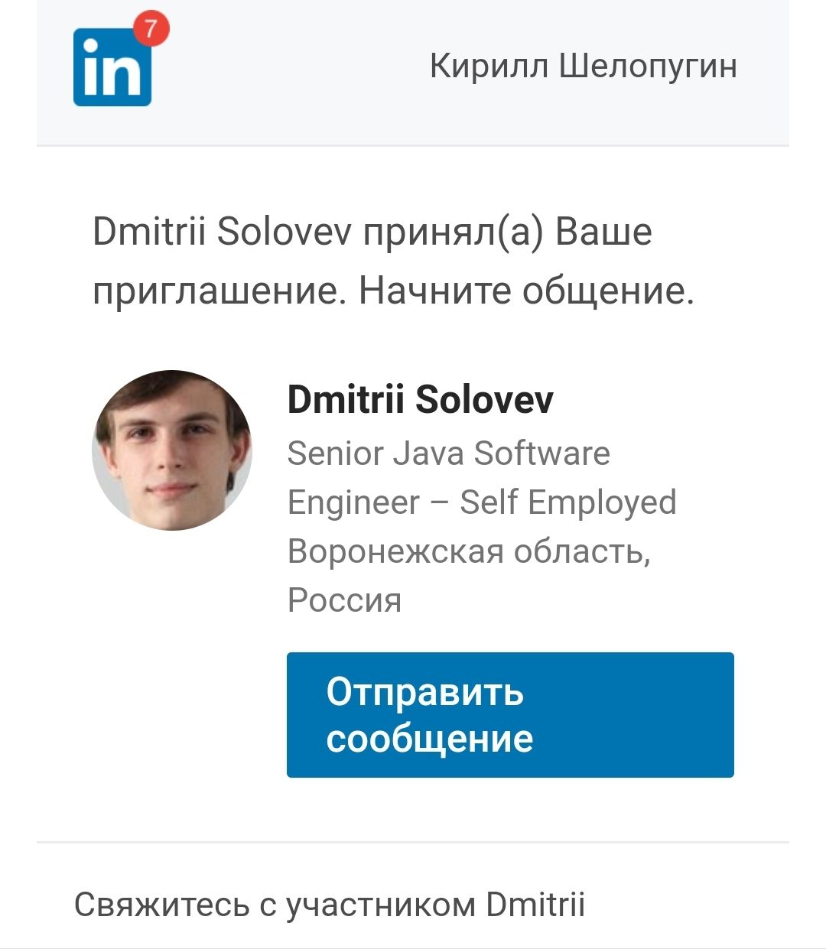The width and height of the screenshot is (826, 949).
Task: Click the invitation accepted message paragraph
Action: coord(394,262)
